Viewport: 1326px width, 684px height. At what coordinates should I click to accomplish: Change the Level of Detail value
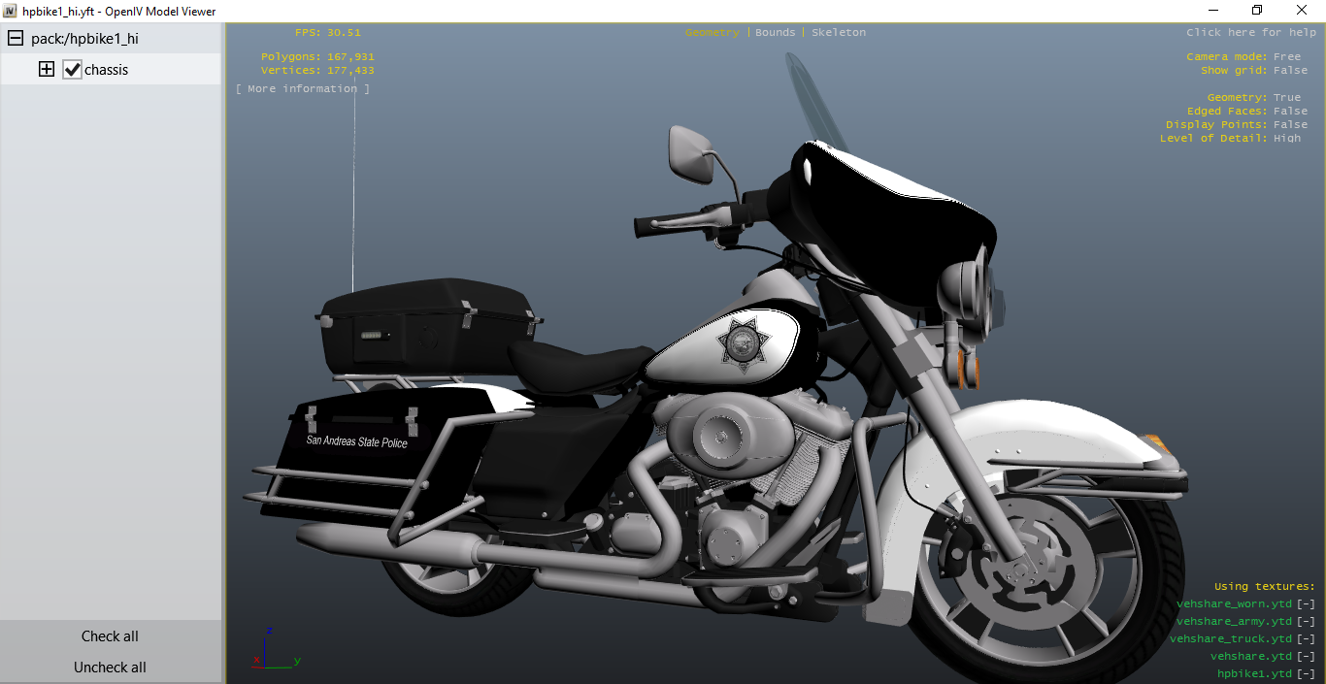(x=1287, y=138)
